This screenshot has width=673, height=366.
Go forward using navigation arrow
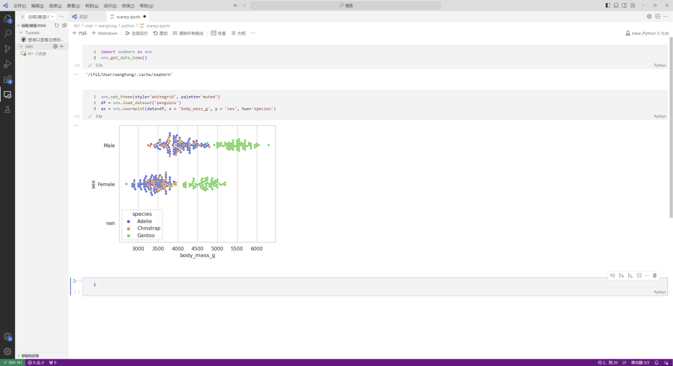244,6
